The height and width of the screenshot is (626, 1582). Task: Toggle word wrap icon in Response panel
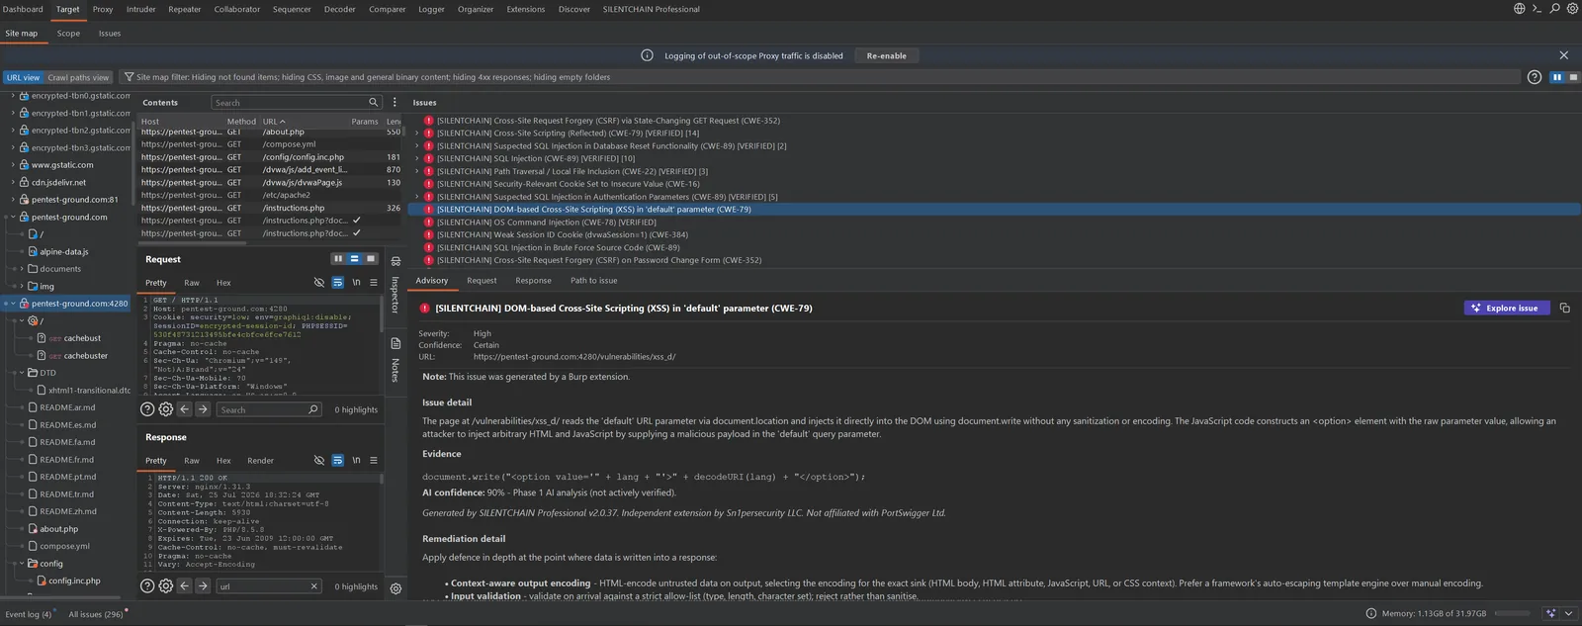(x=337, y=461)
